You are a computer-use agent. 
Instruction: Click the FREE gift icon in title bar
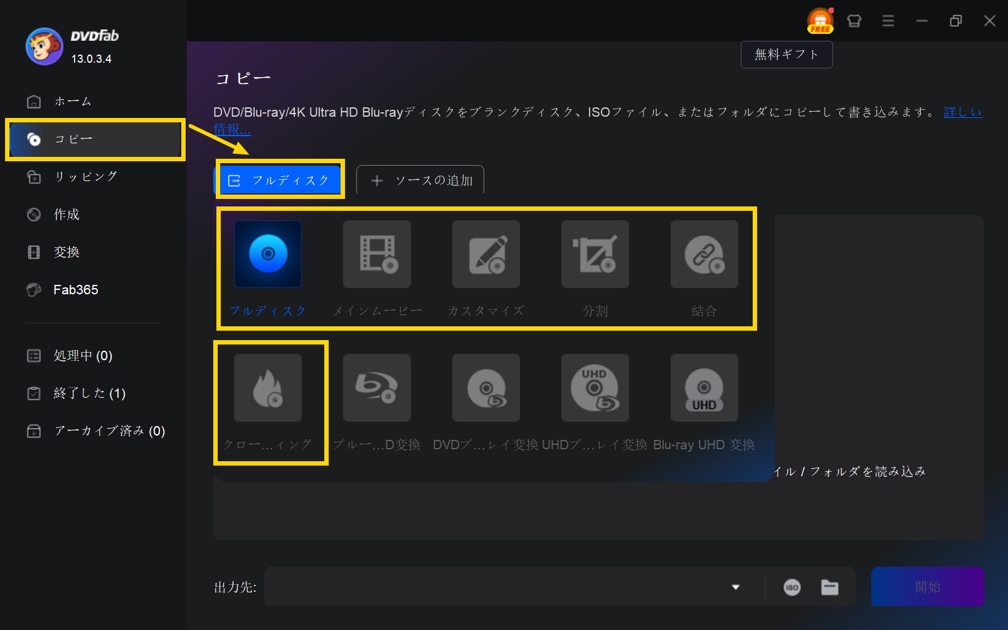coord(820,21)
